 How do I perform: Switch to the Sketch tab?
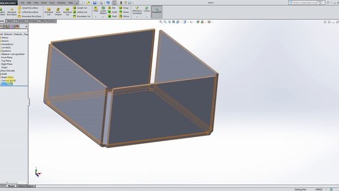[10, 21]
